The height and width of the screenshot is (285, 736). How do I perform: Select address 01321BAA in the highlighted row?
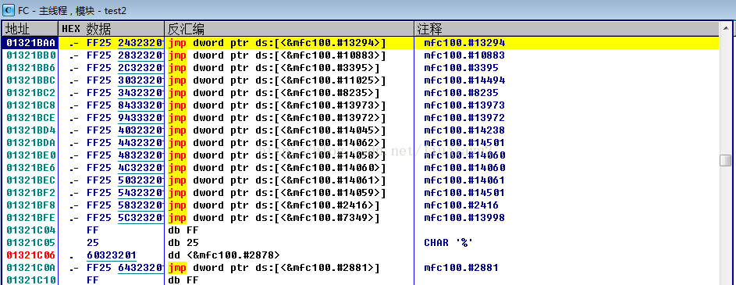point(31,43)
